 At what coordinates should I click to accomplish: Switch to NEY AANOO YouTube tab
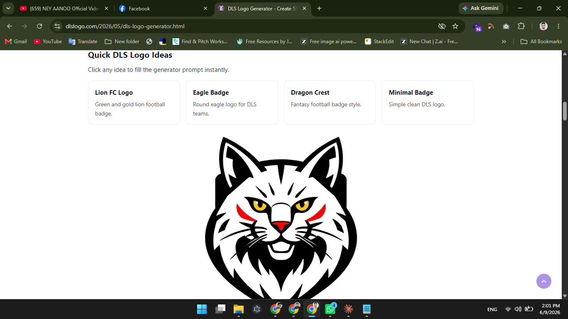tap(64, 8)
